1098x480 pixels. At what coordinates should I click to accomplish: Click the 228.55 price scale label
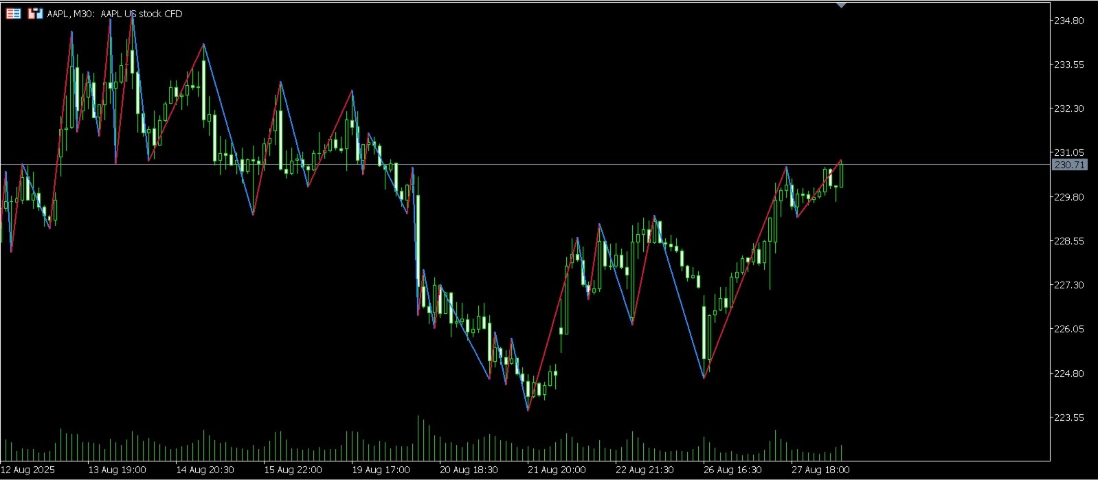click(x=1068, y=241)
